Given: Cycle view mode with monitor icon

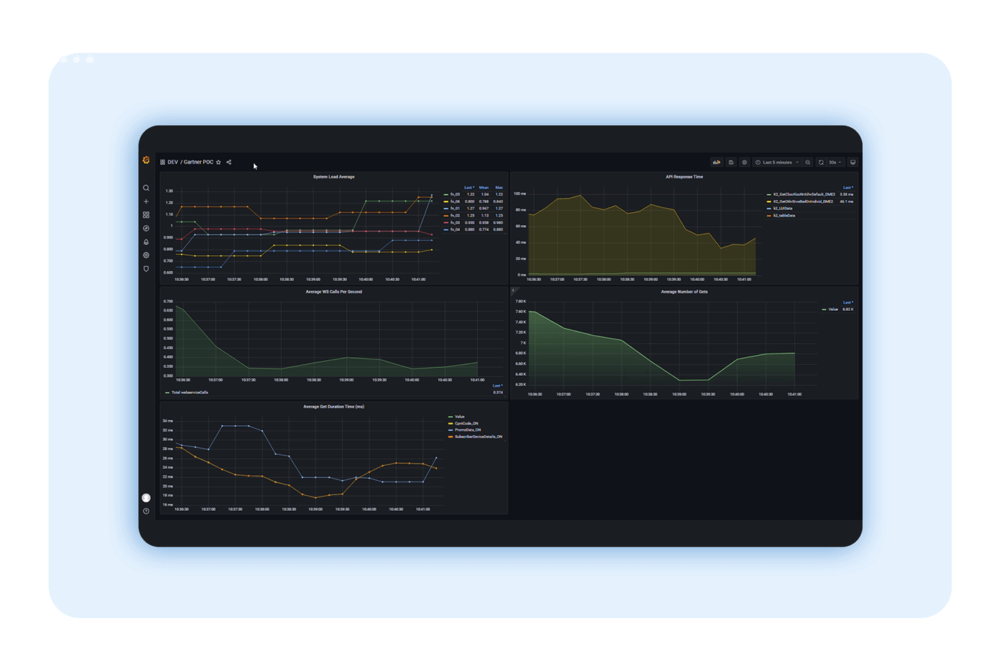Looking at the screenshot, I should (x=852, y=162).
